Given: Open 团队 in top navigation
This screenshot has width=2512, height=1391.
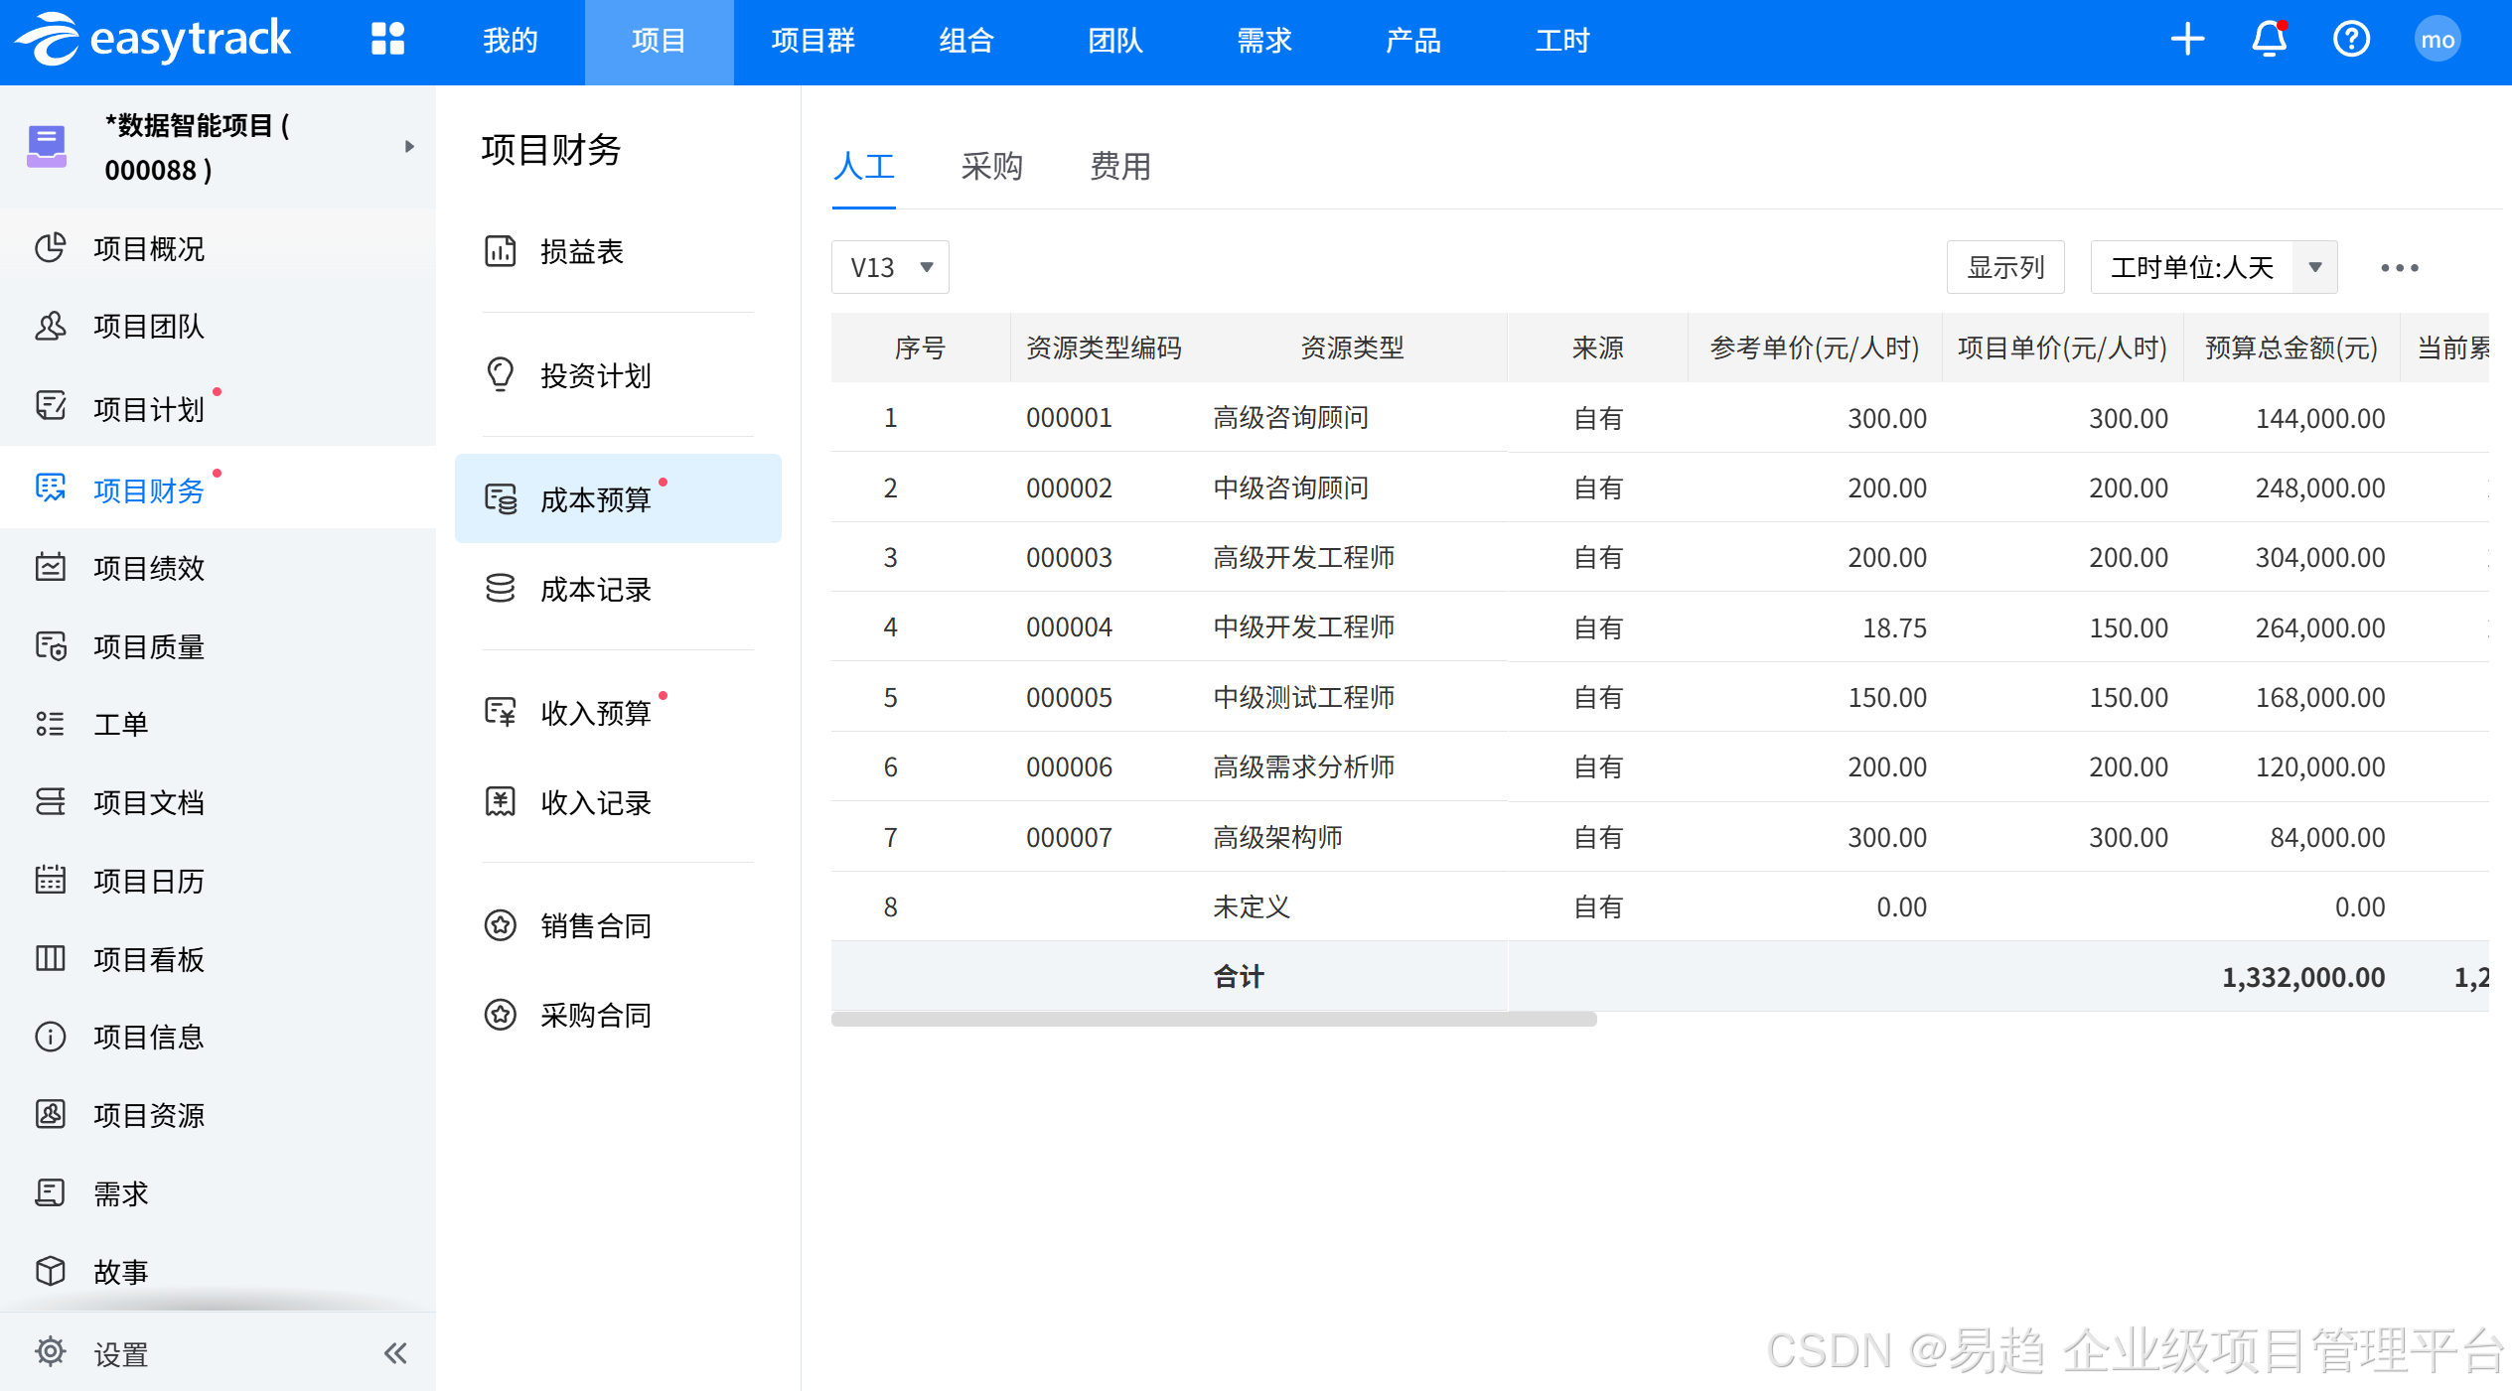Looking at the screenshot, I should [x=1115, y=41].
